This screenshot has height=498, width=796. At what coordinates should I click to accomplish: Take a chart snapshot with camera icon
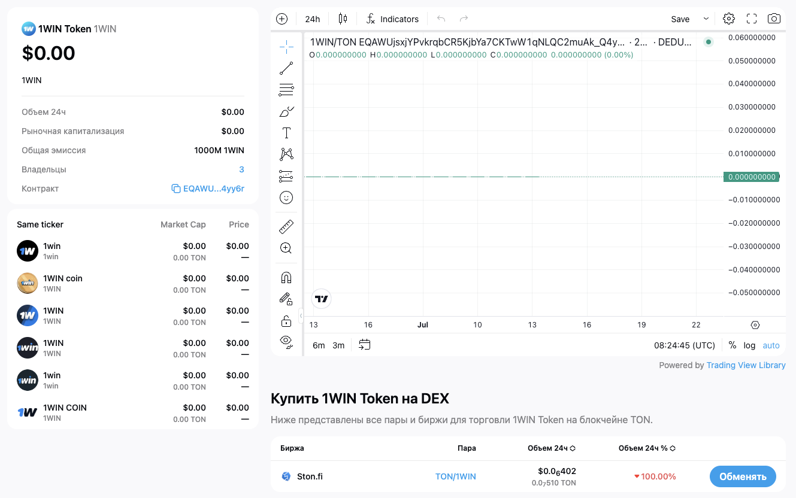coord(774,19)
